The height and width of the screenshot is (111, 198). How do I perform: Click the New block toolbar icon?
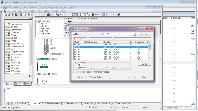(x=6, y=15)
